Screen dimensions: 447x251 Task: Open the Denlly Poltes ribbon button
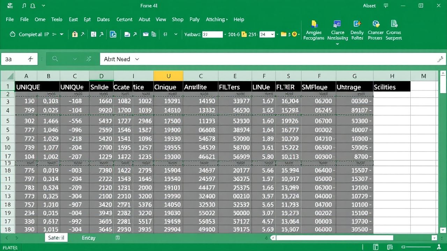357,31
